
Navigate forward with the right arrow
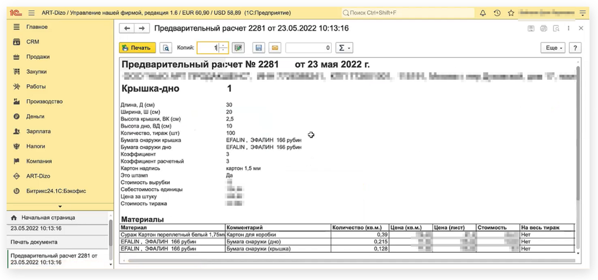(x=142, y=28)
